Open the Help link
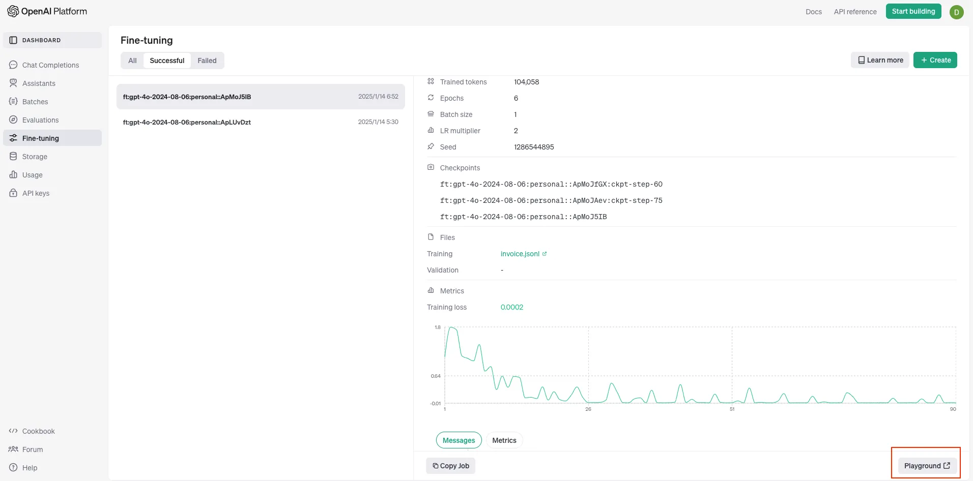The width and height of the screenshot is (973, 481). click(52, 468)
